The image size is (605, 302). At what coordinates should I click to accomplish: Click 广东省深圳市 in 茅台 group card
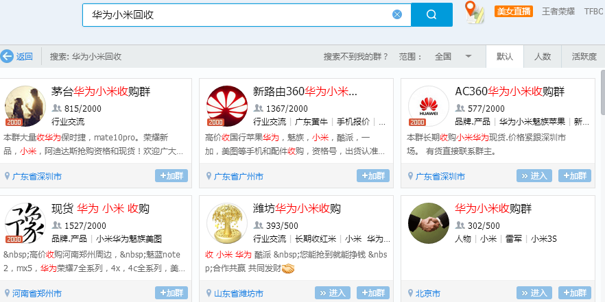coord(37,177)
